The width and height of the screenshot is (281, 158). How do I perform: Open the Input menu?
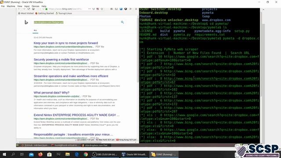[27, 6]
